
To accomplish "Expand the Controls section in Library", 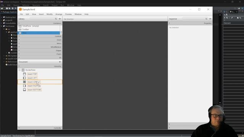I will (x=40, y=36).
